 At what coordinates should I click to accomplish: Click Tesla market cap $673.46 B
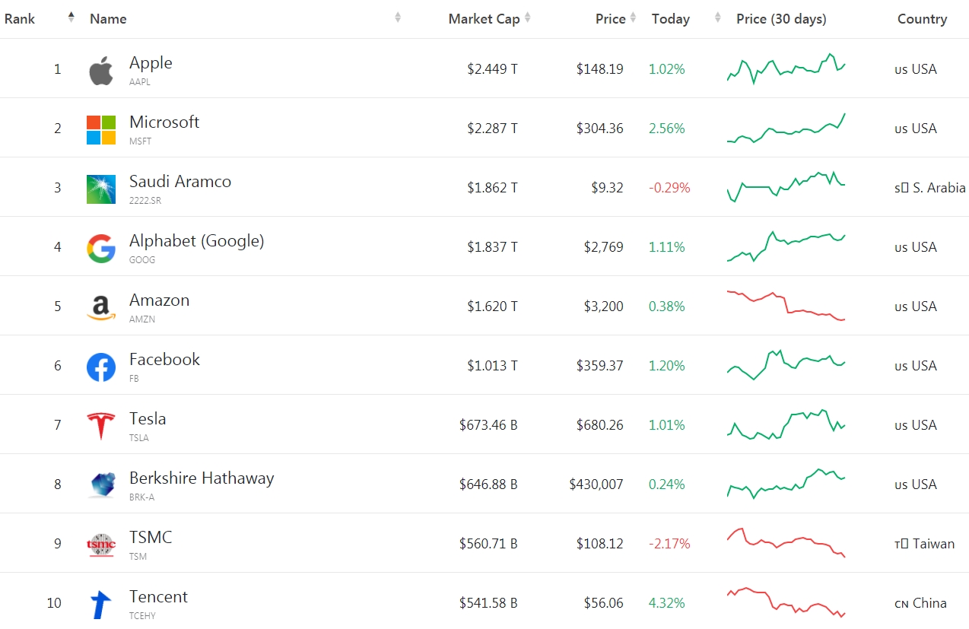pos(488,425)
